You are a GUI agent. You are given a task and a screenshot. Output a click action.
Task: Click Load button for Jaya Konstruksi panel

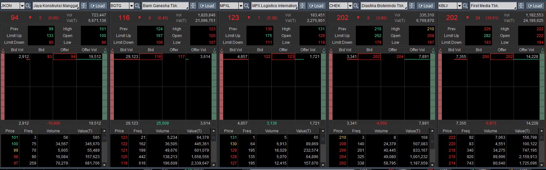click(98, 6)
